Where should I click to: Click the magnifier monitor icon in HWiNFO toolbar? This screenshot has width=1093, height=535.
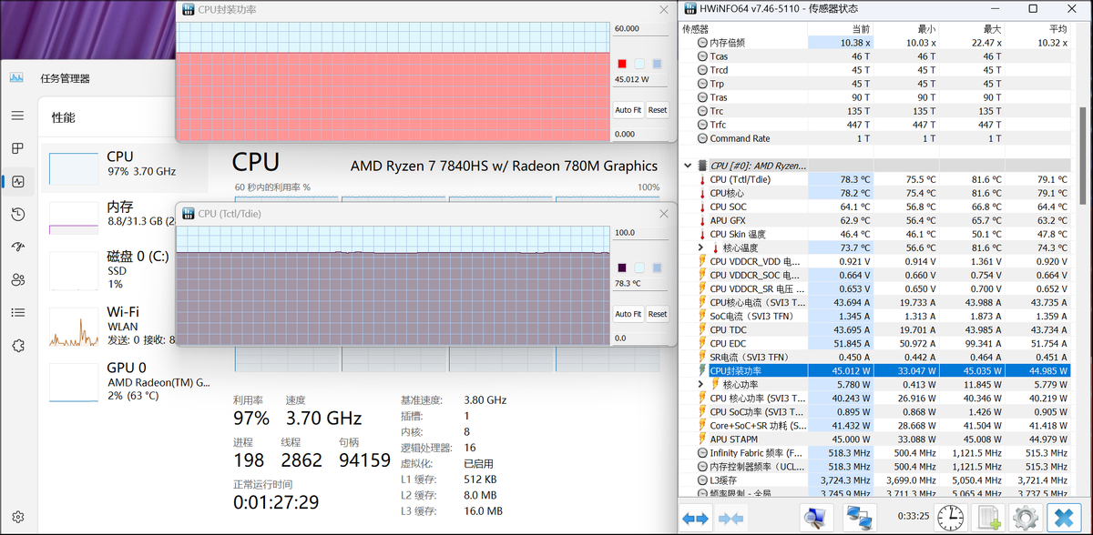pos(816,517)
